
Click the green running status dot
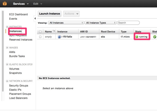(x=137, y=37)
